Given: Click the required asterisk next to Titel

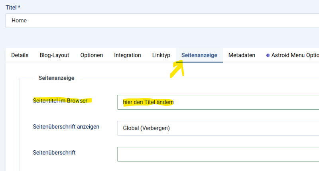Looking at the screenshot, I should click(20, 7).
